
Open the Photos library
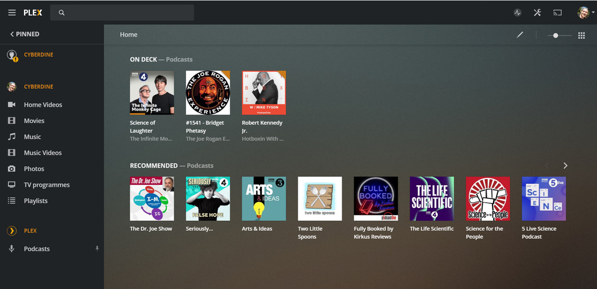(34, 169)
